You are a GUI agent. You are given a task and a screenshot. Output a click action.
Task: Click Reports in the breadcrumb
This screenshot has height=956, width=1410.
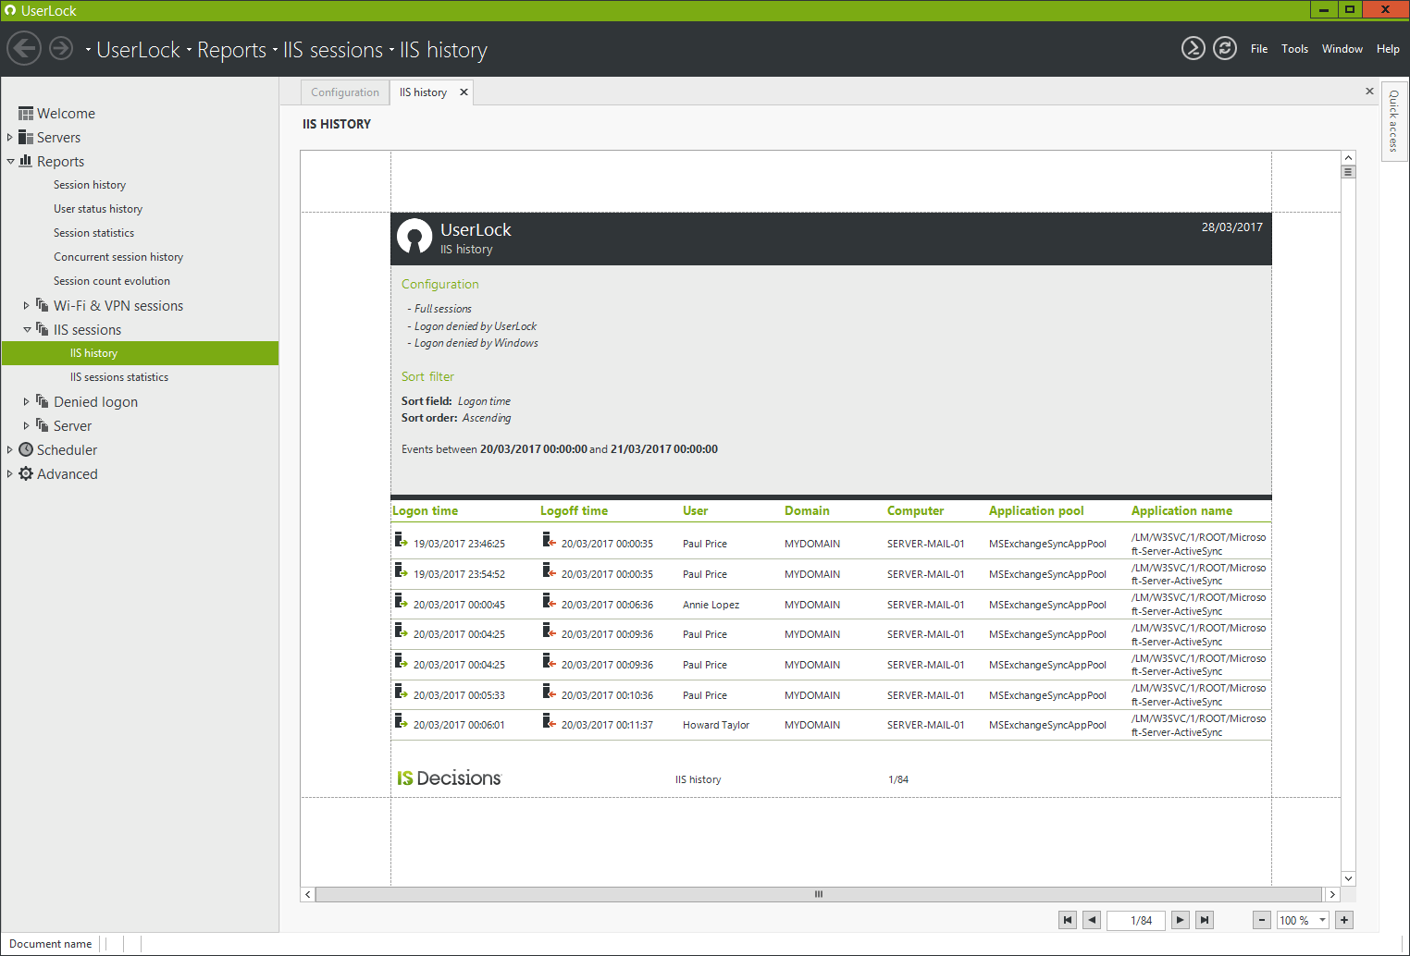231,50
